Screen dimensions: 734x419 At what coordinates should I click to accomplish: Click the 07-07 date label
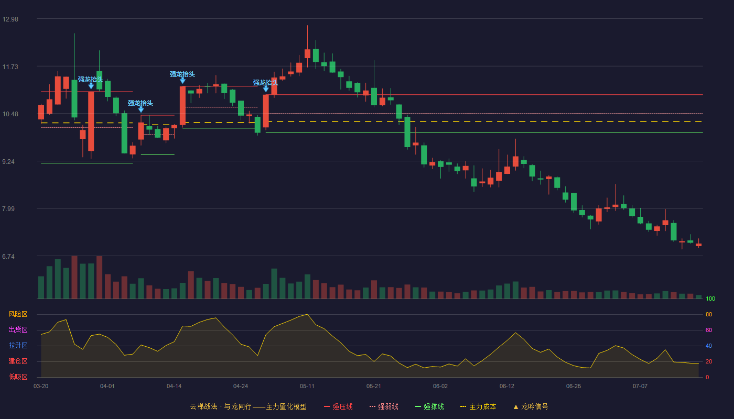(640, 386)
